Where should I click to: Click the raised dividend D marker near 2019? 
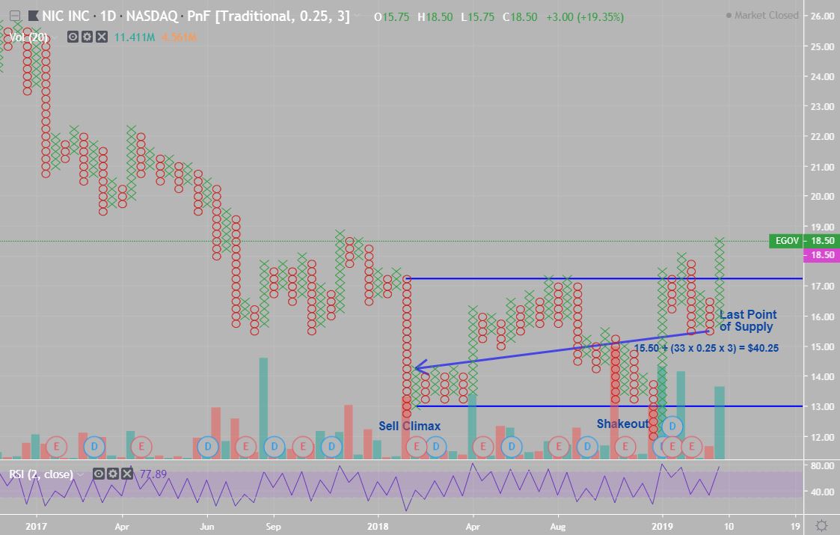point(672,426)
